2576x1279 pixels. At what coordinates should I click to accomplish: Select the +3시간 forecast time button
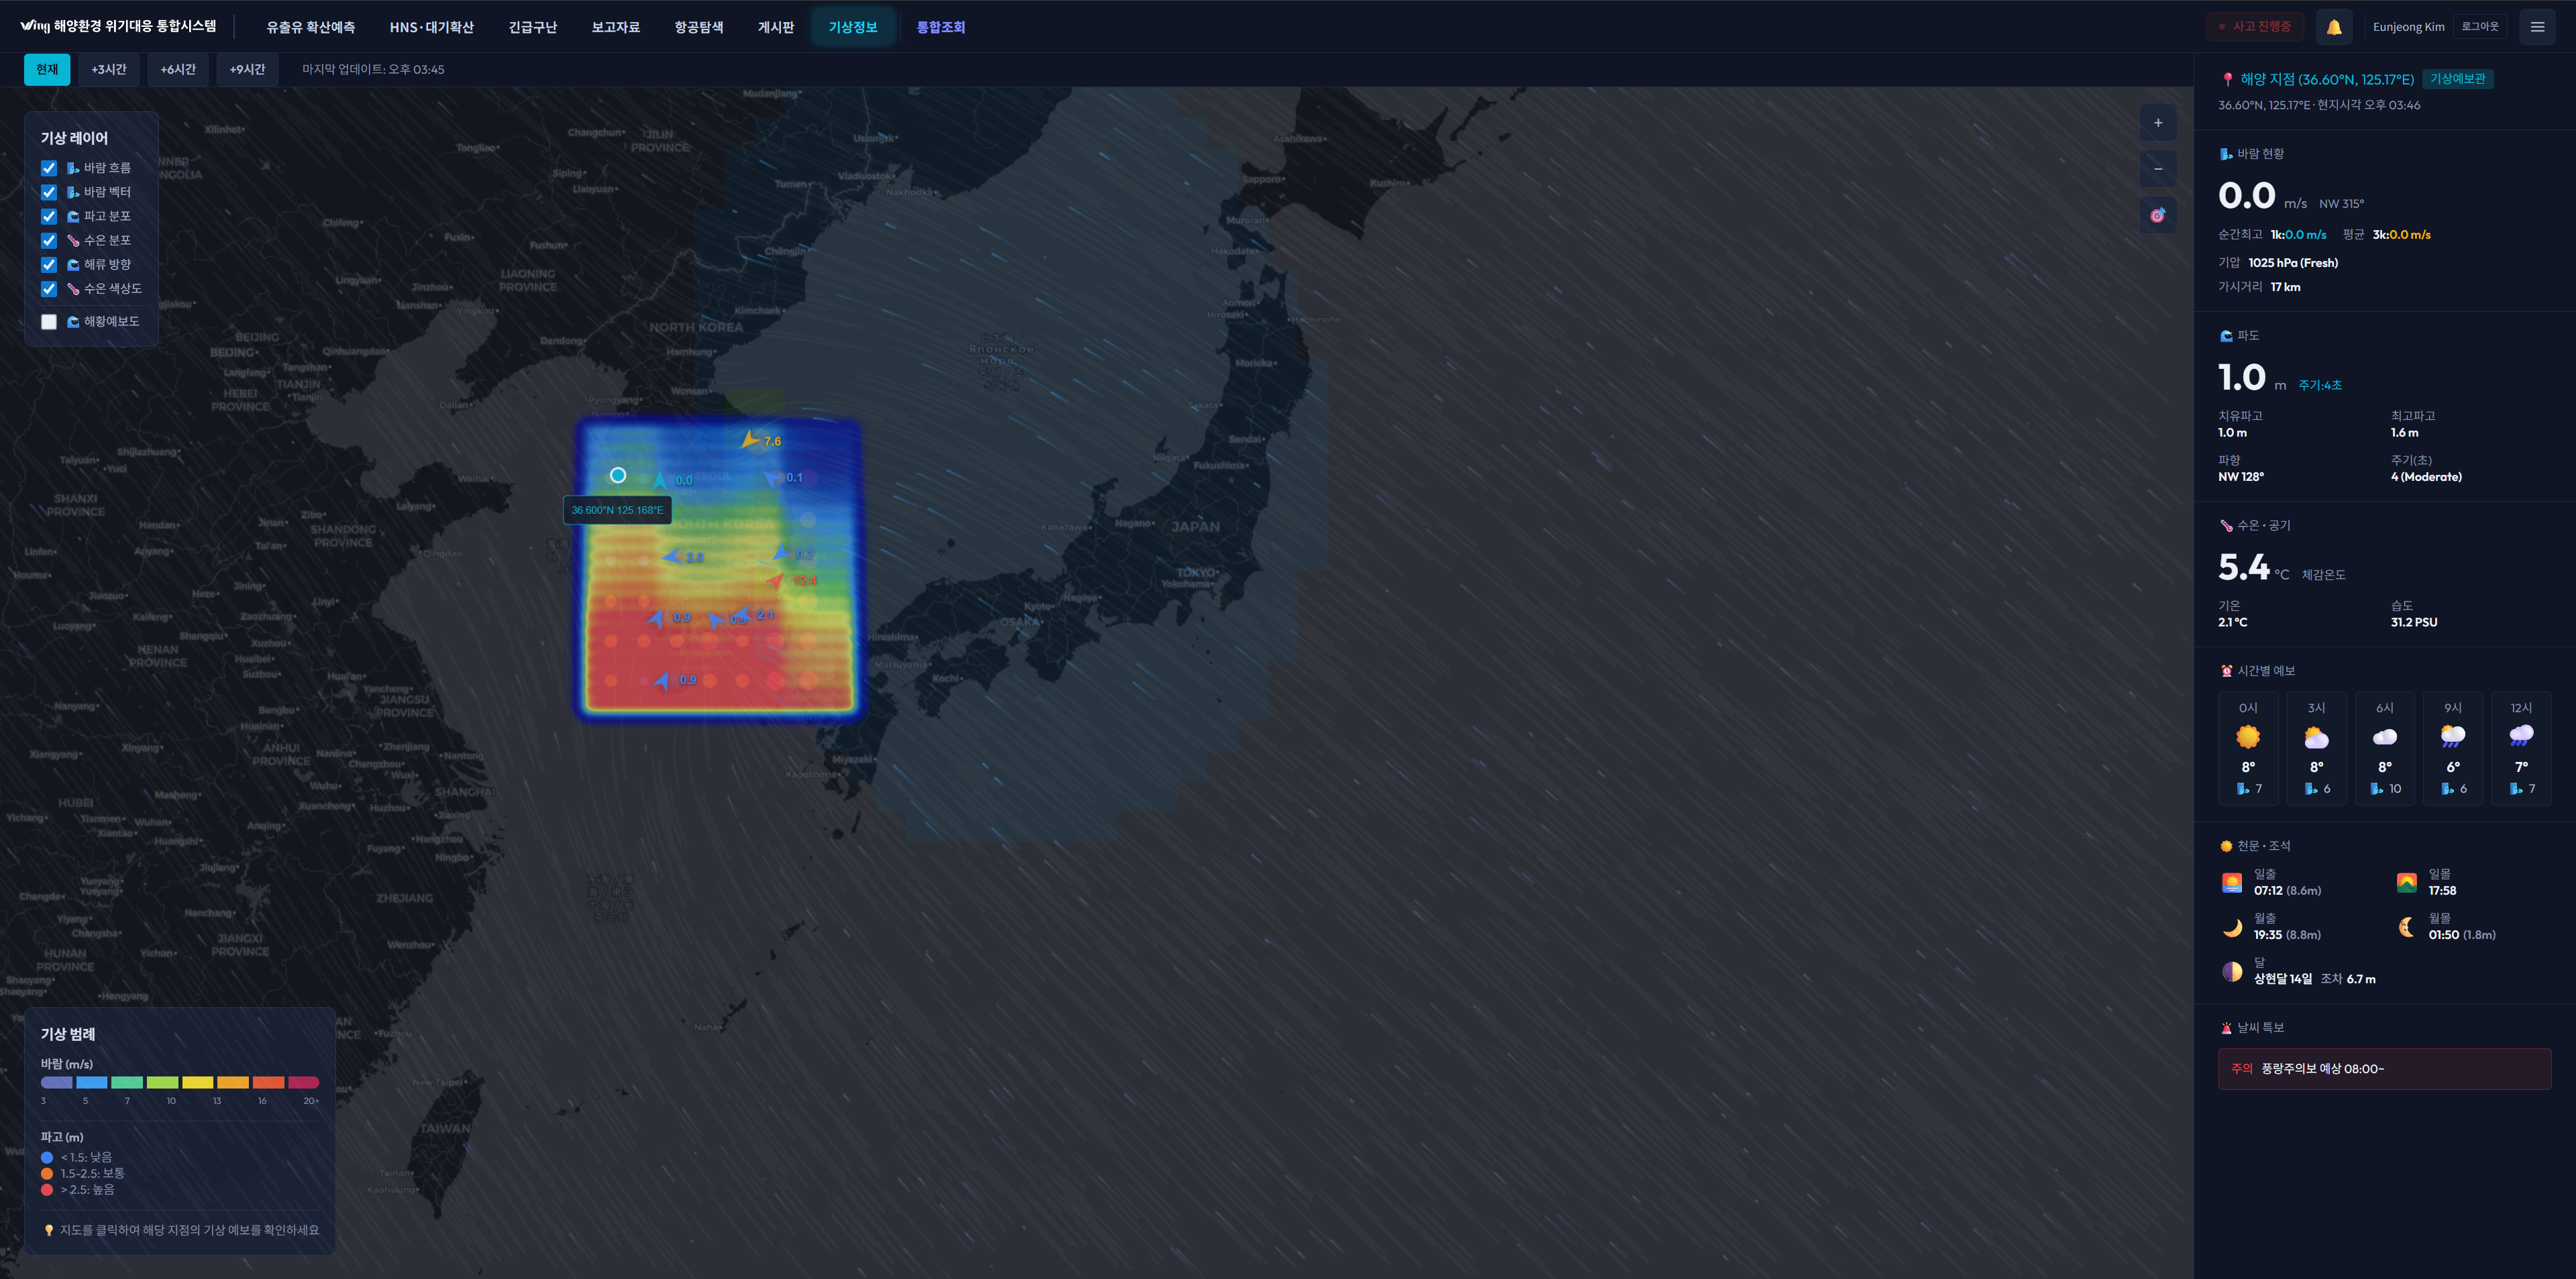pyautogui.click(x=108, y=69)
